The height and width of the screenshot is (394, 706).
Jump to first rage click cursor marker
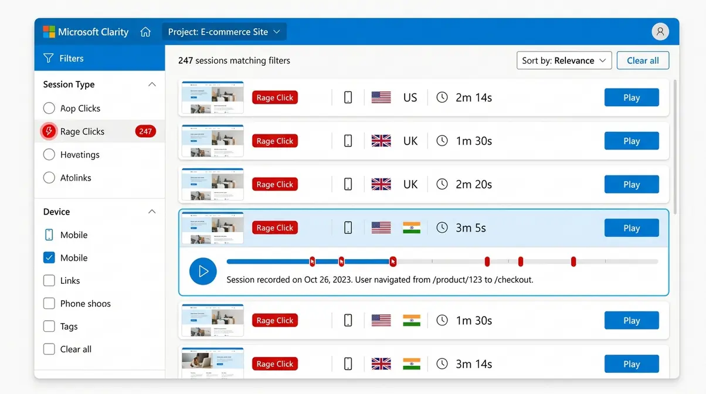pos(313,261)
